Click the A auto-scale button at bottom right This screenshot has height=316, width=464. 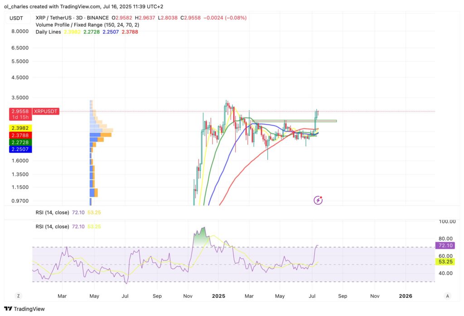(447, 295)
